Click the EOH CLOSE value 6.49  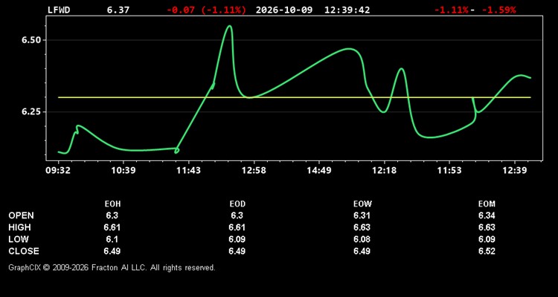click(112, 251)
